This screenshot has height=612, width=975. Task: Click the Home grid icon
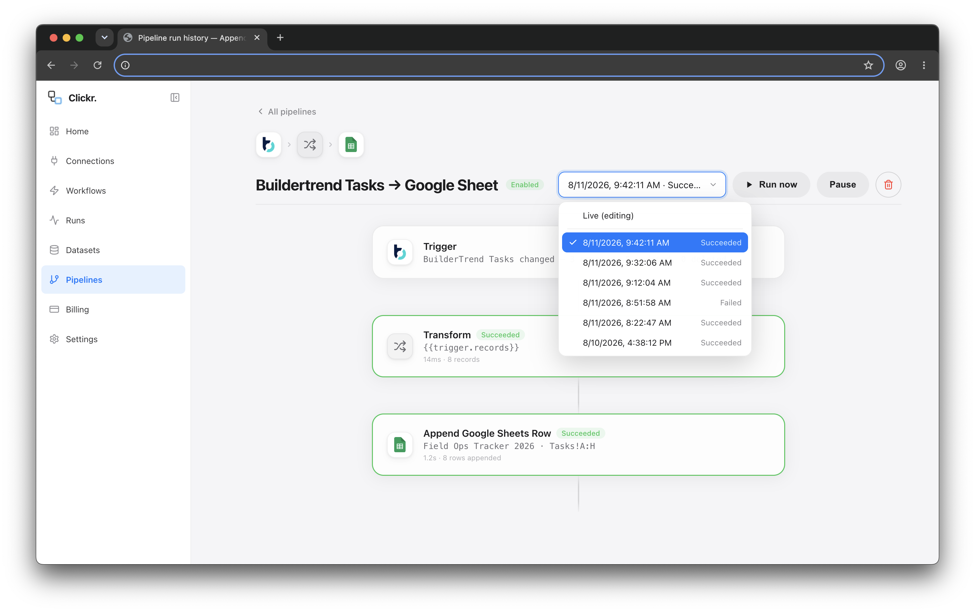54,131
